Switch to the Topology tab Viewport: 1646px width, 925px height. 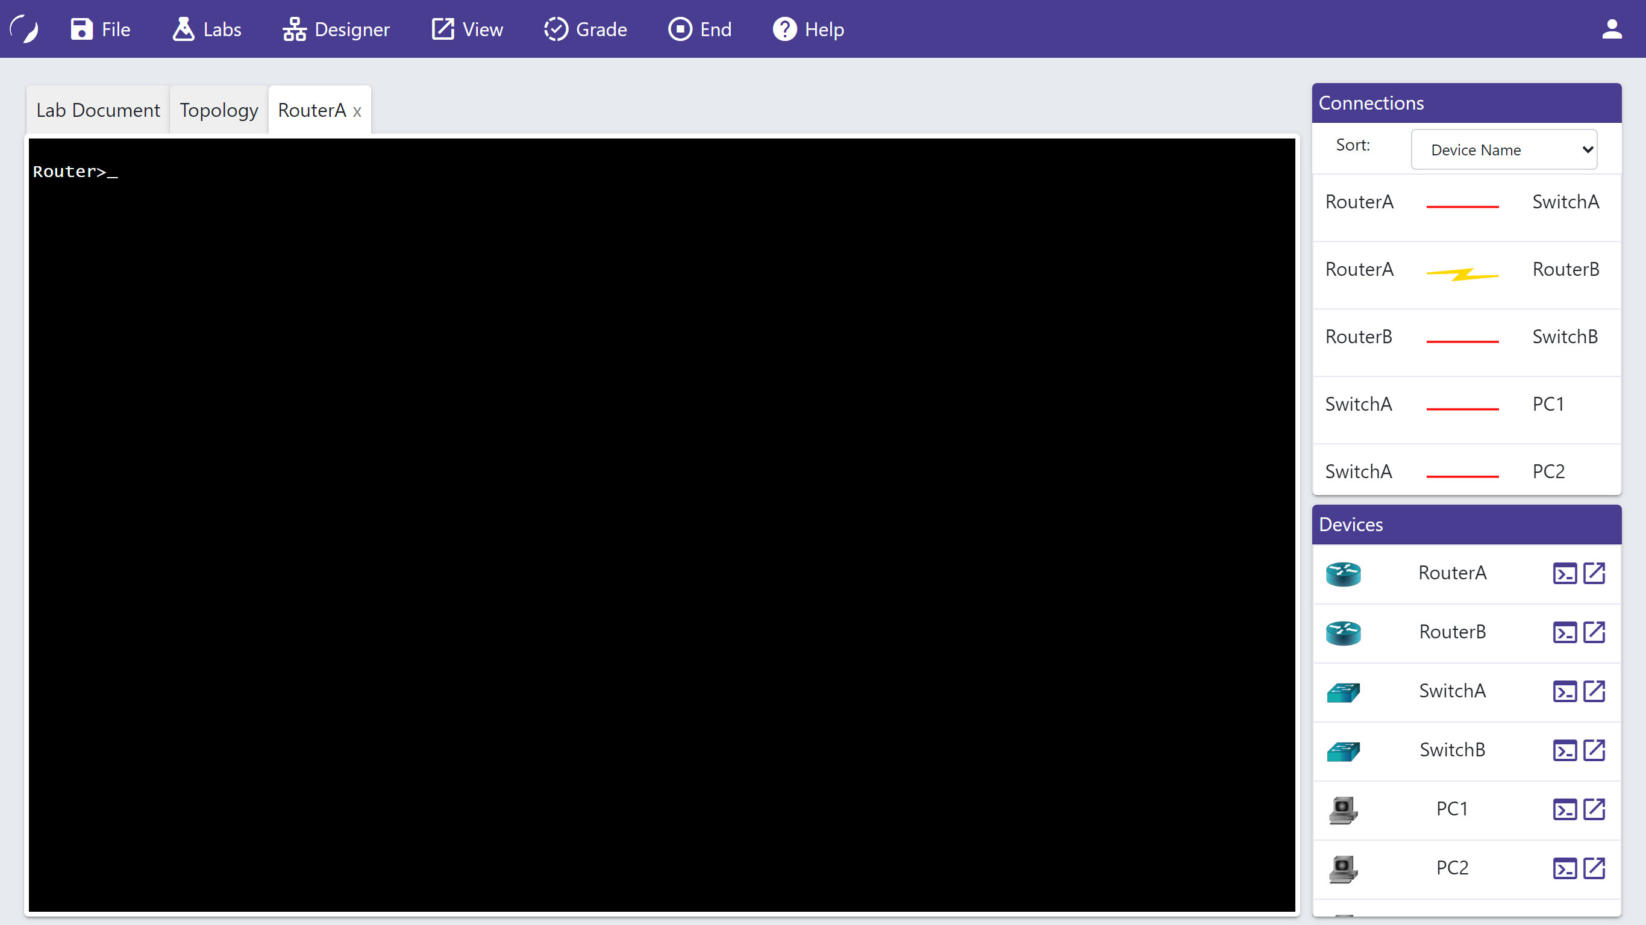tap(219, 110)
